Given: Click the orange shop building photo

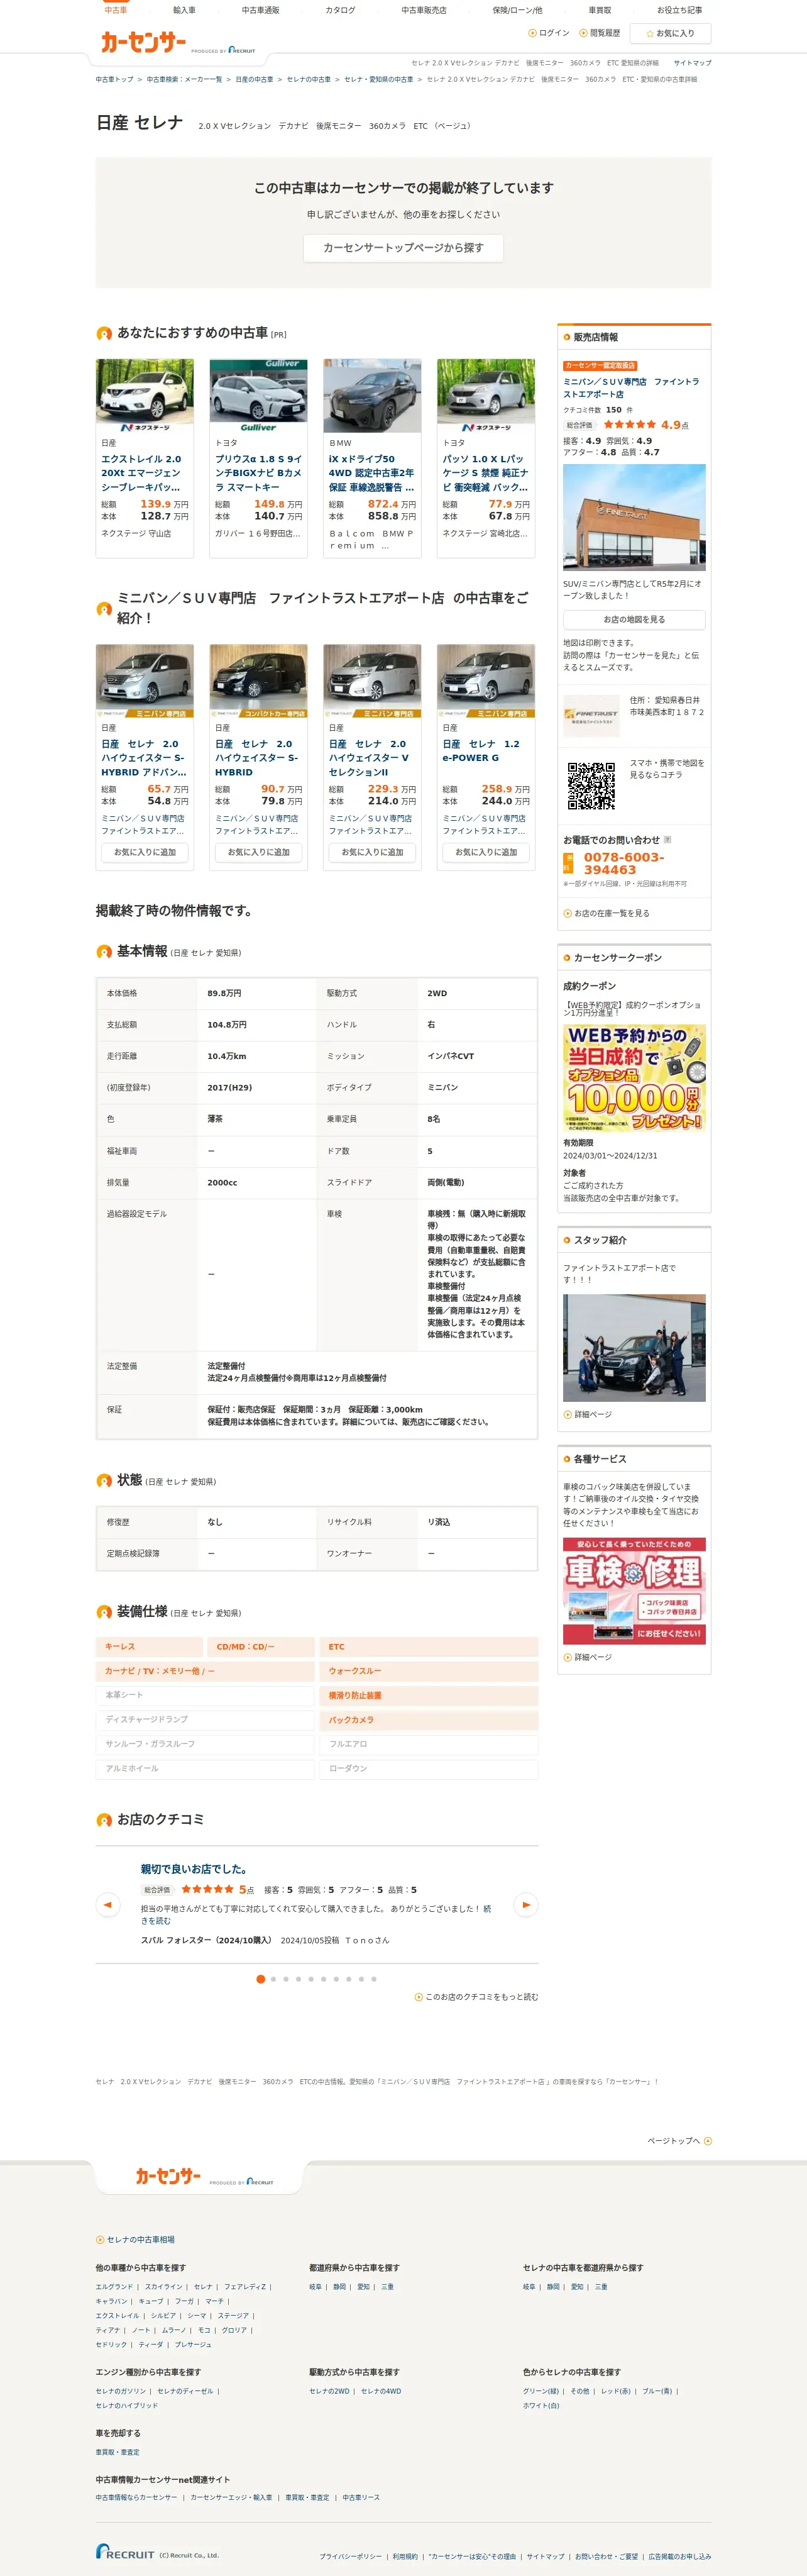Looking at the screenshot, I should [x=634, y=517].
